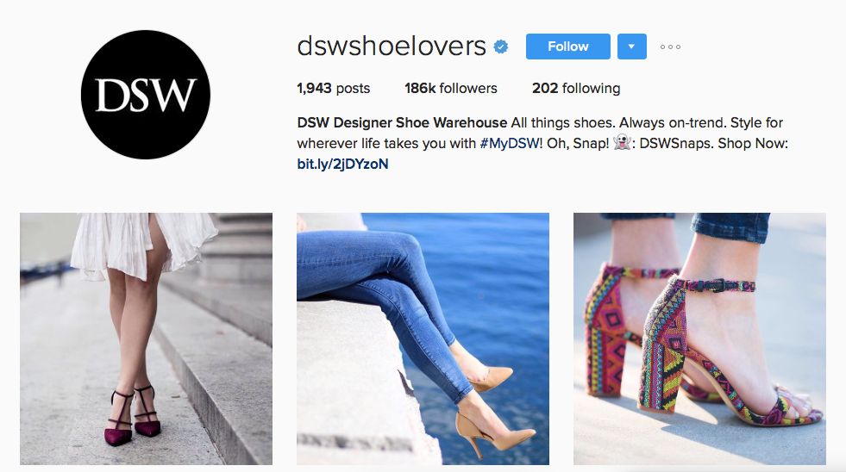The width and height of the screenshot is (846, 472).
Task: View the 1,943 posts count
Action: 334,89
